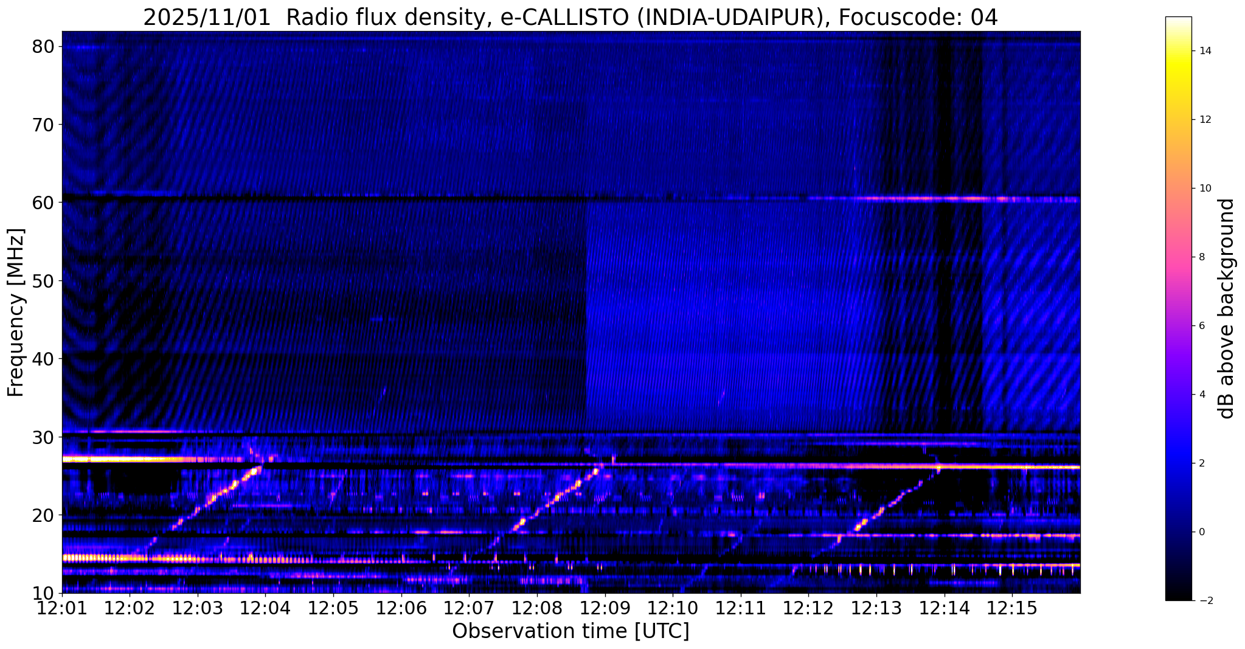Click the 12:08 time tick label

pyautogui.click(x=537, y=609)
